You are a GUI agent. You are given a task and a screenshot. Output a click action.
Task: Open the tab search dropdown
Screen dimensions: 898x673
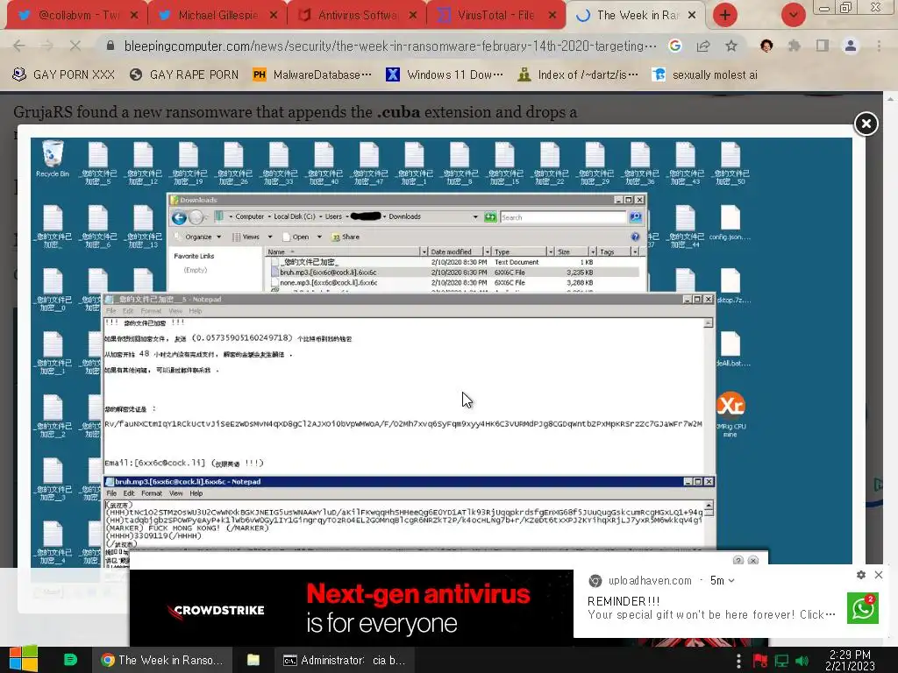(x=793, y=16)
